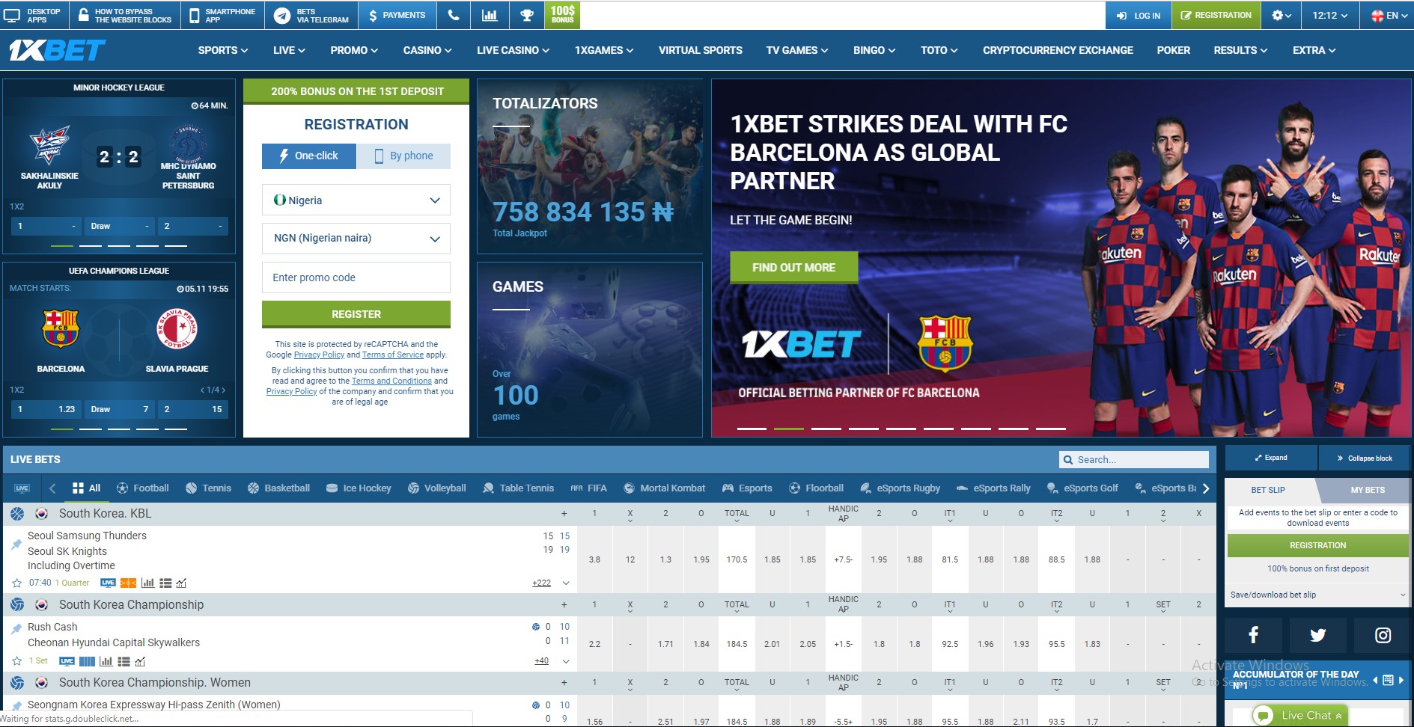
Task: Click the 100$ bonus badge
Action: 563,15
